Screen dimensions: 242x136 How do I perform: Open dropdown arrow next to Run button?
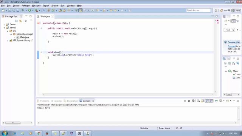coord(33,10)
